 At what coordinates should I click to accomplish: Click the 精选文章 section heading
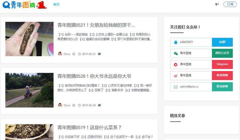(177, 116)
